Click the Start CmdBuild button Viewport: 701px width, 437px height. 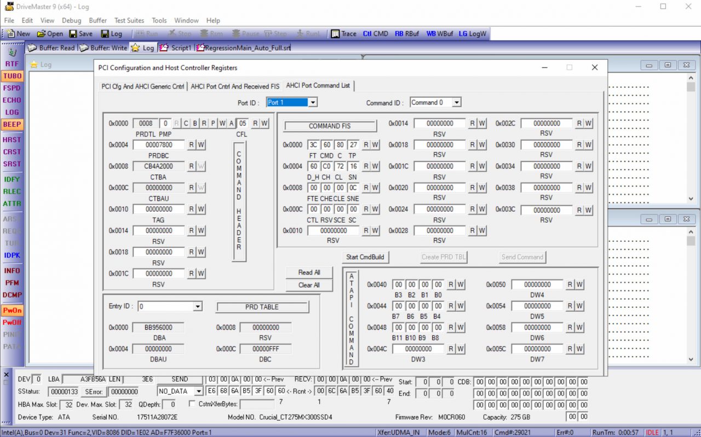(x=365, y=257)
